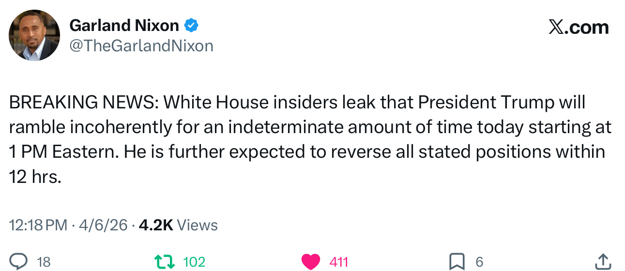Click the X.com logo
This screenshot has width=625, height=271.
click(579, 27)
